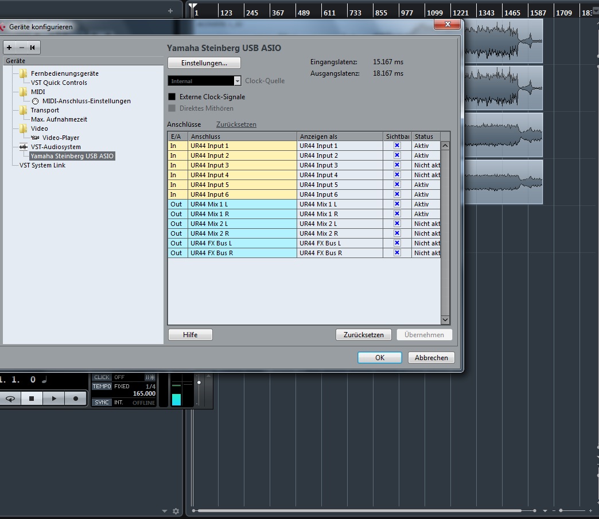This screenshot has width=599, height=519.
Task: Toggle Sichtbar checkbox for UR44 Input 1
Action: pyautogui.click(x=397, y=146)
